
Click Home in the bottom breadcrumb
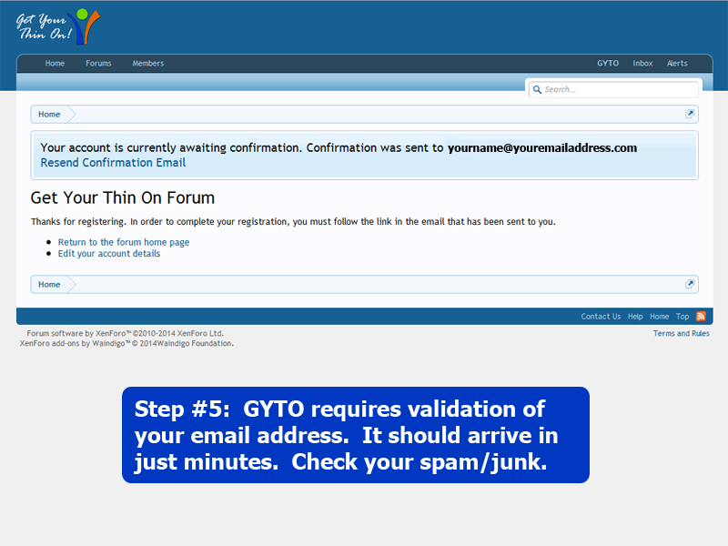[x=49, y=284]
